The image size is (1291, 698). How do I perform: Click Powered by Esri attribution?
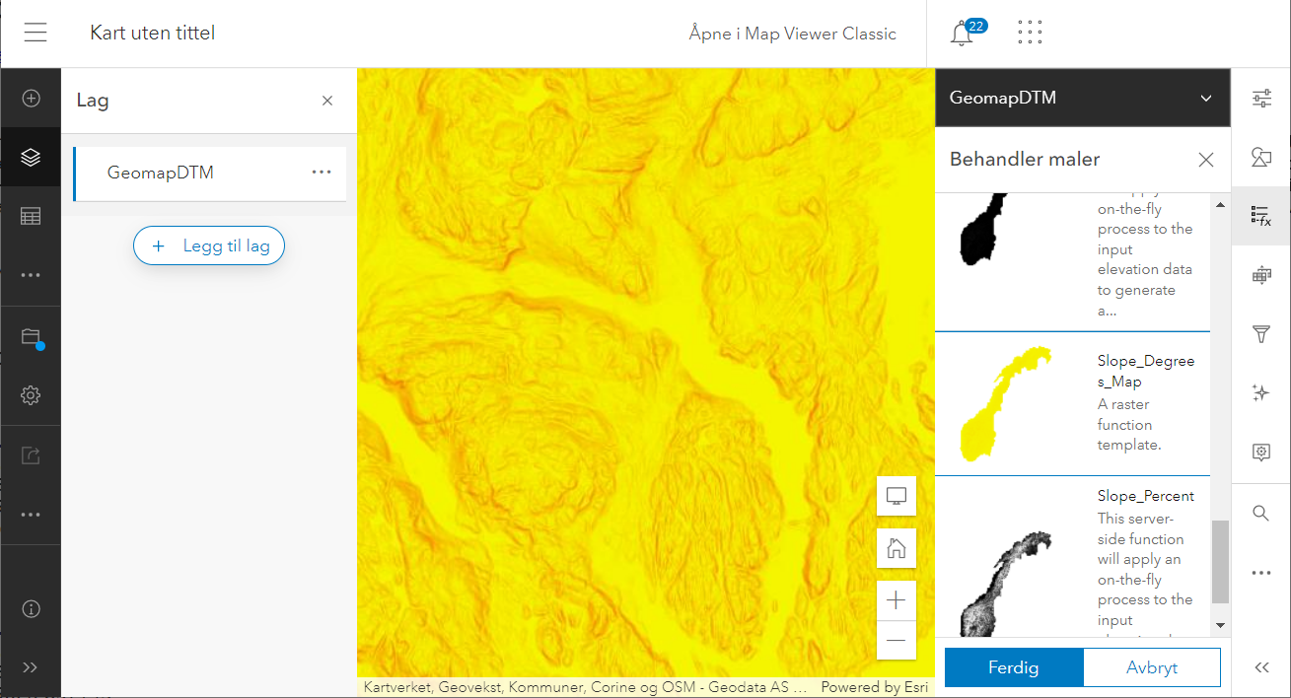874,687
